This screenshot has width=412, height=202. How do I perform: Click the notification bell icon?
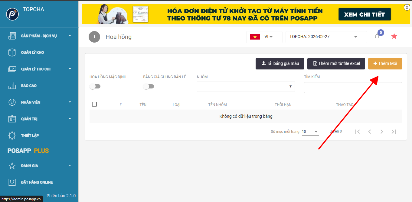(377, 37)
